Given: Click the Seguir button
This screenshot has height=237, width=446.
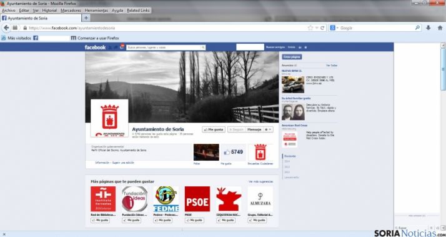Looking at the screenshot, I should pyautogui.click(x=237, y=129).
